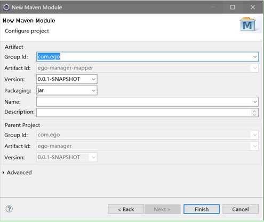Click the Parent Project Group Id field
This screenshot has width=264, height=222.
point(147,135)
